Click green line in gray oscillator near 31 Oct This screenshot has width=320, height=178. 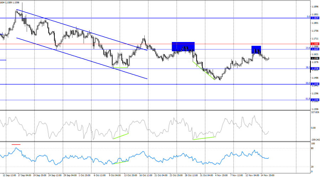click(204, 138)
